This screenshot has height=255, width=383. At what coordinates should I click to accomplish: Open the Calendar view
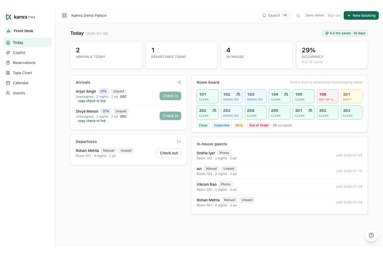coord(27,83)
